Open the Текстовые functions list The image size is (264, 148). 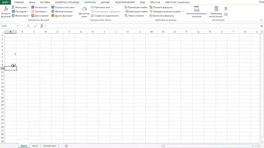pyautogui.click(x=39, y=12)
